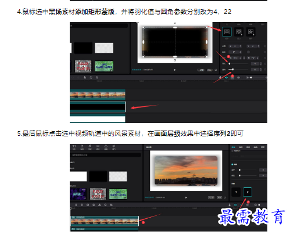
Task: Click the play button in step 4 preview
Action: tap(175, 70)
